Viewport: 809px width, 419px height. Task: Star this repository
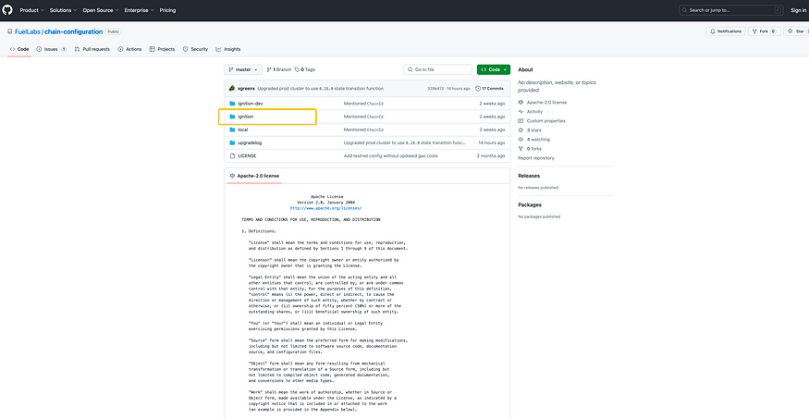tap(796, 31)
